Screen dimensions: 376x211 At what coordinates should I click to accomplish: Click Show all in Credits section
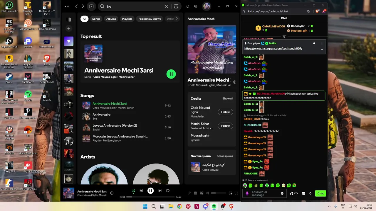pyautogui.click(x=228, y=98)
